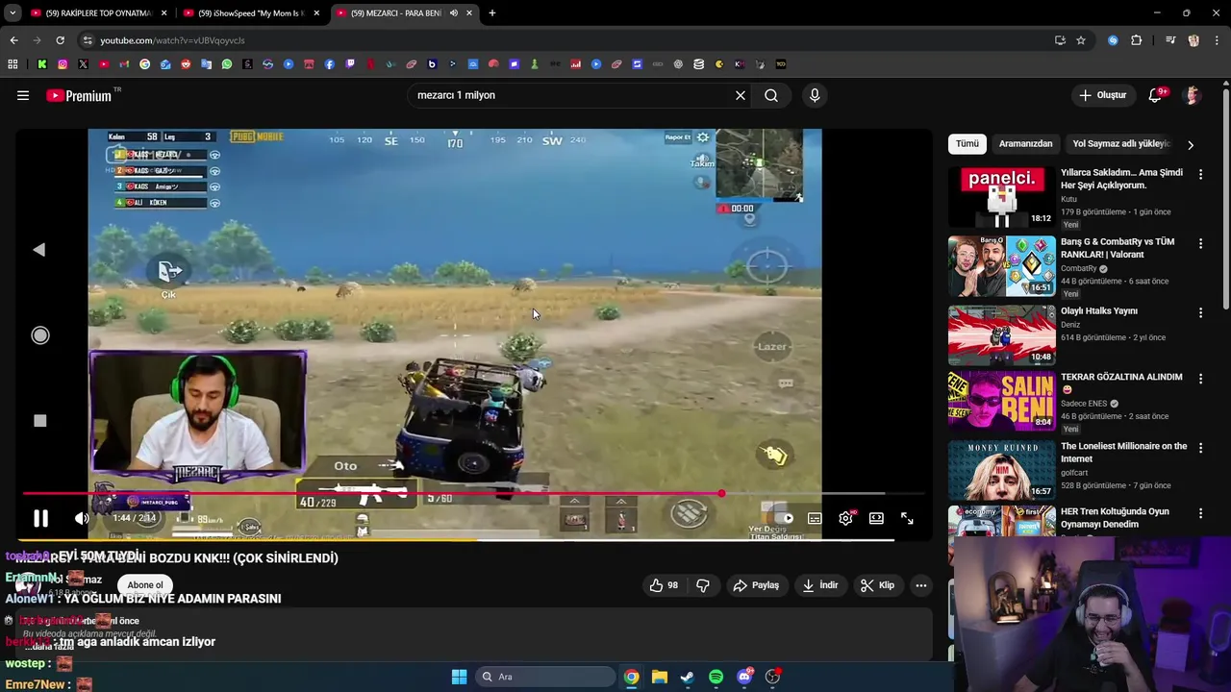
Task: Open apps grid in bookmarks bar
Action: click(13, 64)
